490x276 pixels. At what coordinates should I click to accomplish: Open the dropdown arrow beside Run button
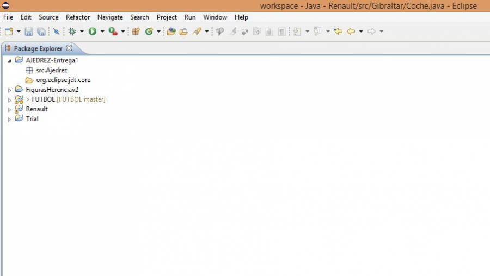pos(102,32)
